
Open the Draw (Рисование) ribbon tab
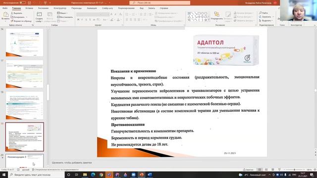click(x=43, y=8)
